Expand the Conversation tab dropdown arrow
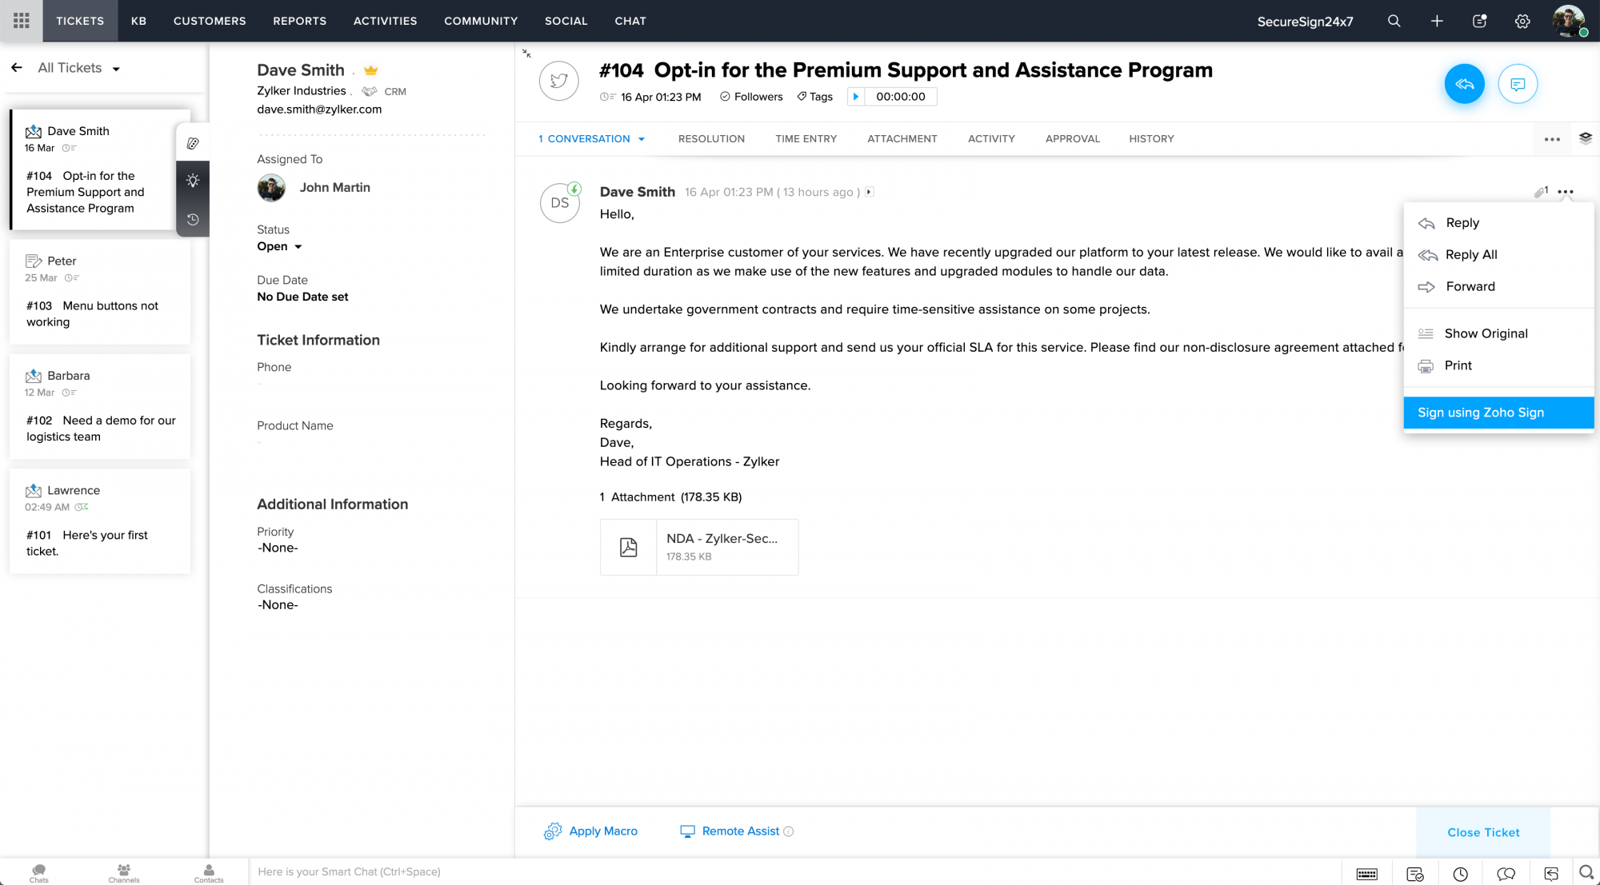Viewport: 1600px width, 885px height. coord(642,139)
